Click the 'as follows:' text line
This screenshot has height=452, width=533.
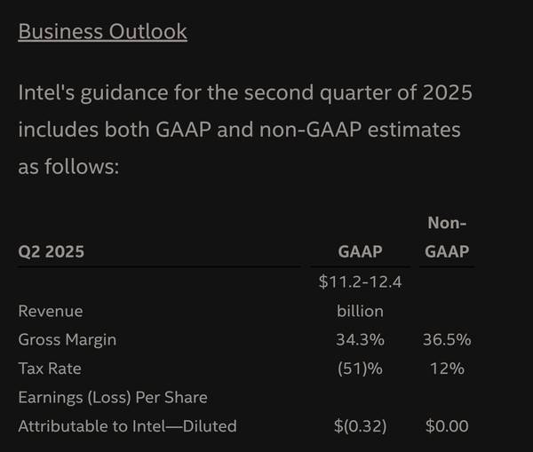[x=68, y=167]
